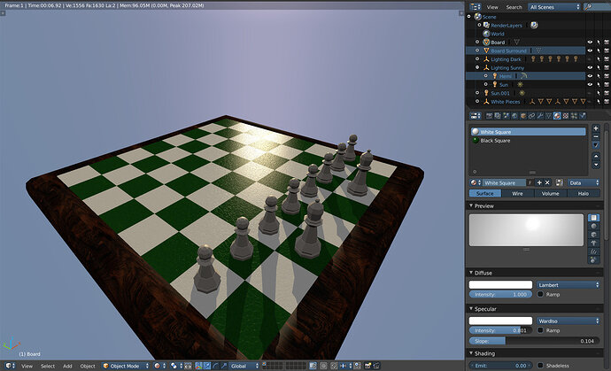Open the Physics properties tab icon
Image resolution: width=611 pixels, height=371 pixels.
tap(583, 116)
